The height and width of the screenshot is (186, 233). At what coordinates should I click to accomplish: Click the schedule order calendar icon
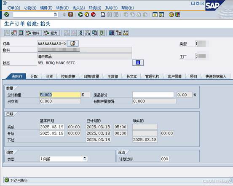(14, 33)
